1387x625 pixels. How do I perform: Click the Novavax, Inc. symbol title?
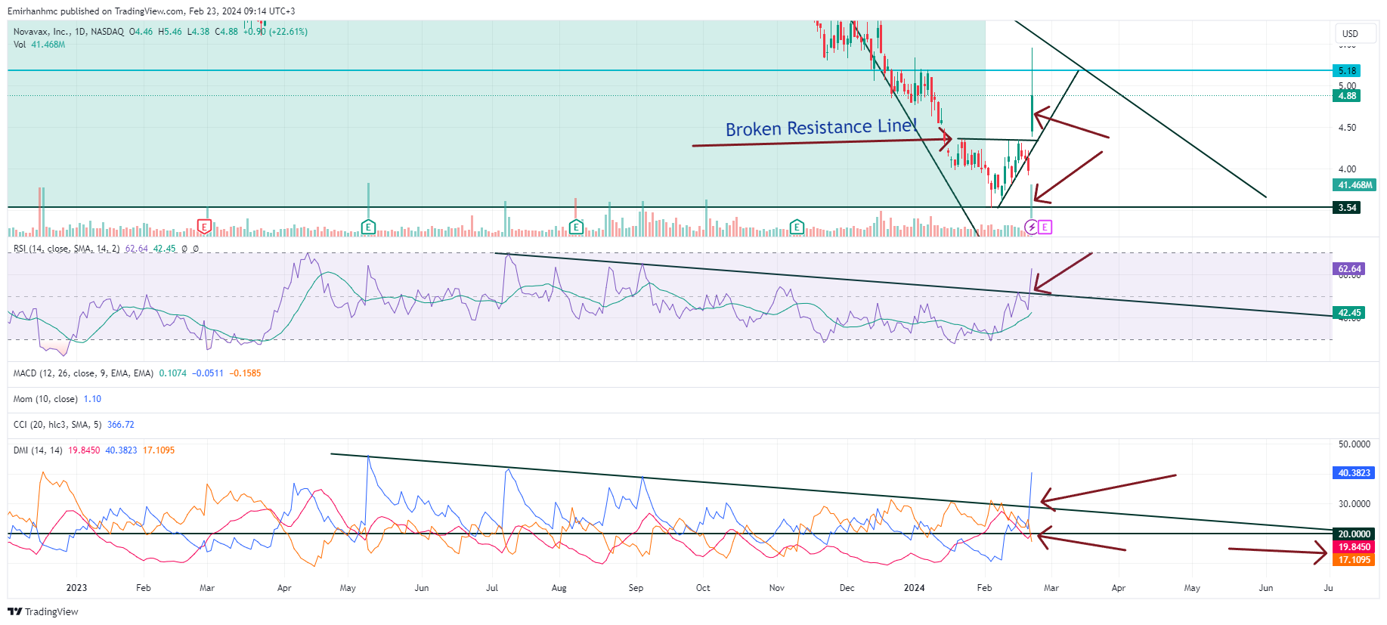42,32
